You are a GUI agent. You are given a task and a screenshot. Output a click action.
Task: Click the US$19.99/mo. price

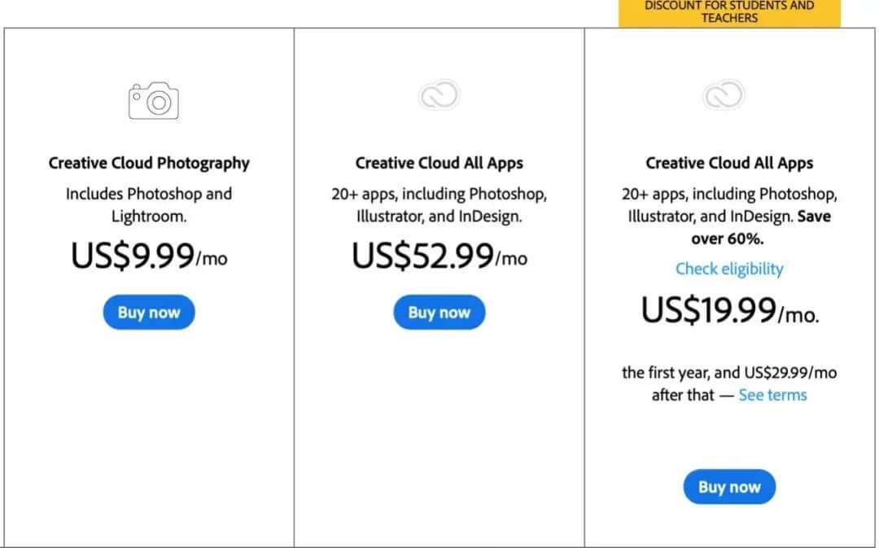pyautogui.click(x=729, y=310)
